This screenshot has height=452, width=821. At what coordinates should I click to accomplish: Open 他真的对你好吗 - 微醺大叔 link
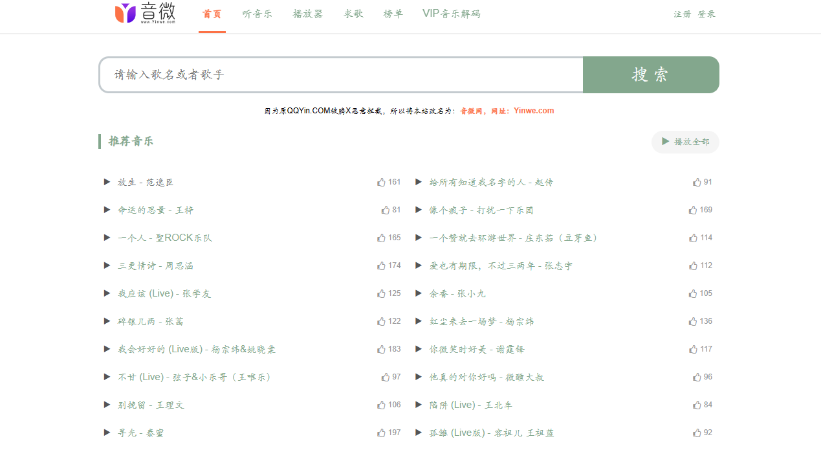click(487, 377)
